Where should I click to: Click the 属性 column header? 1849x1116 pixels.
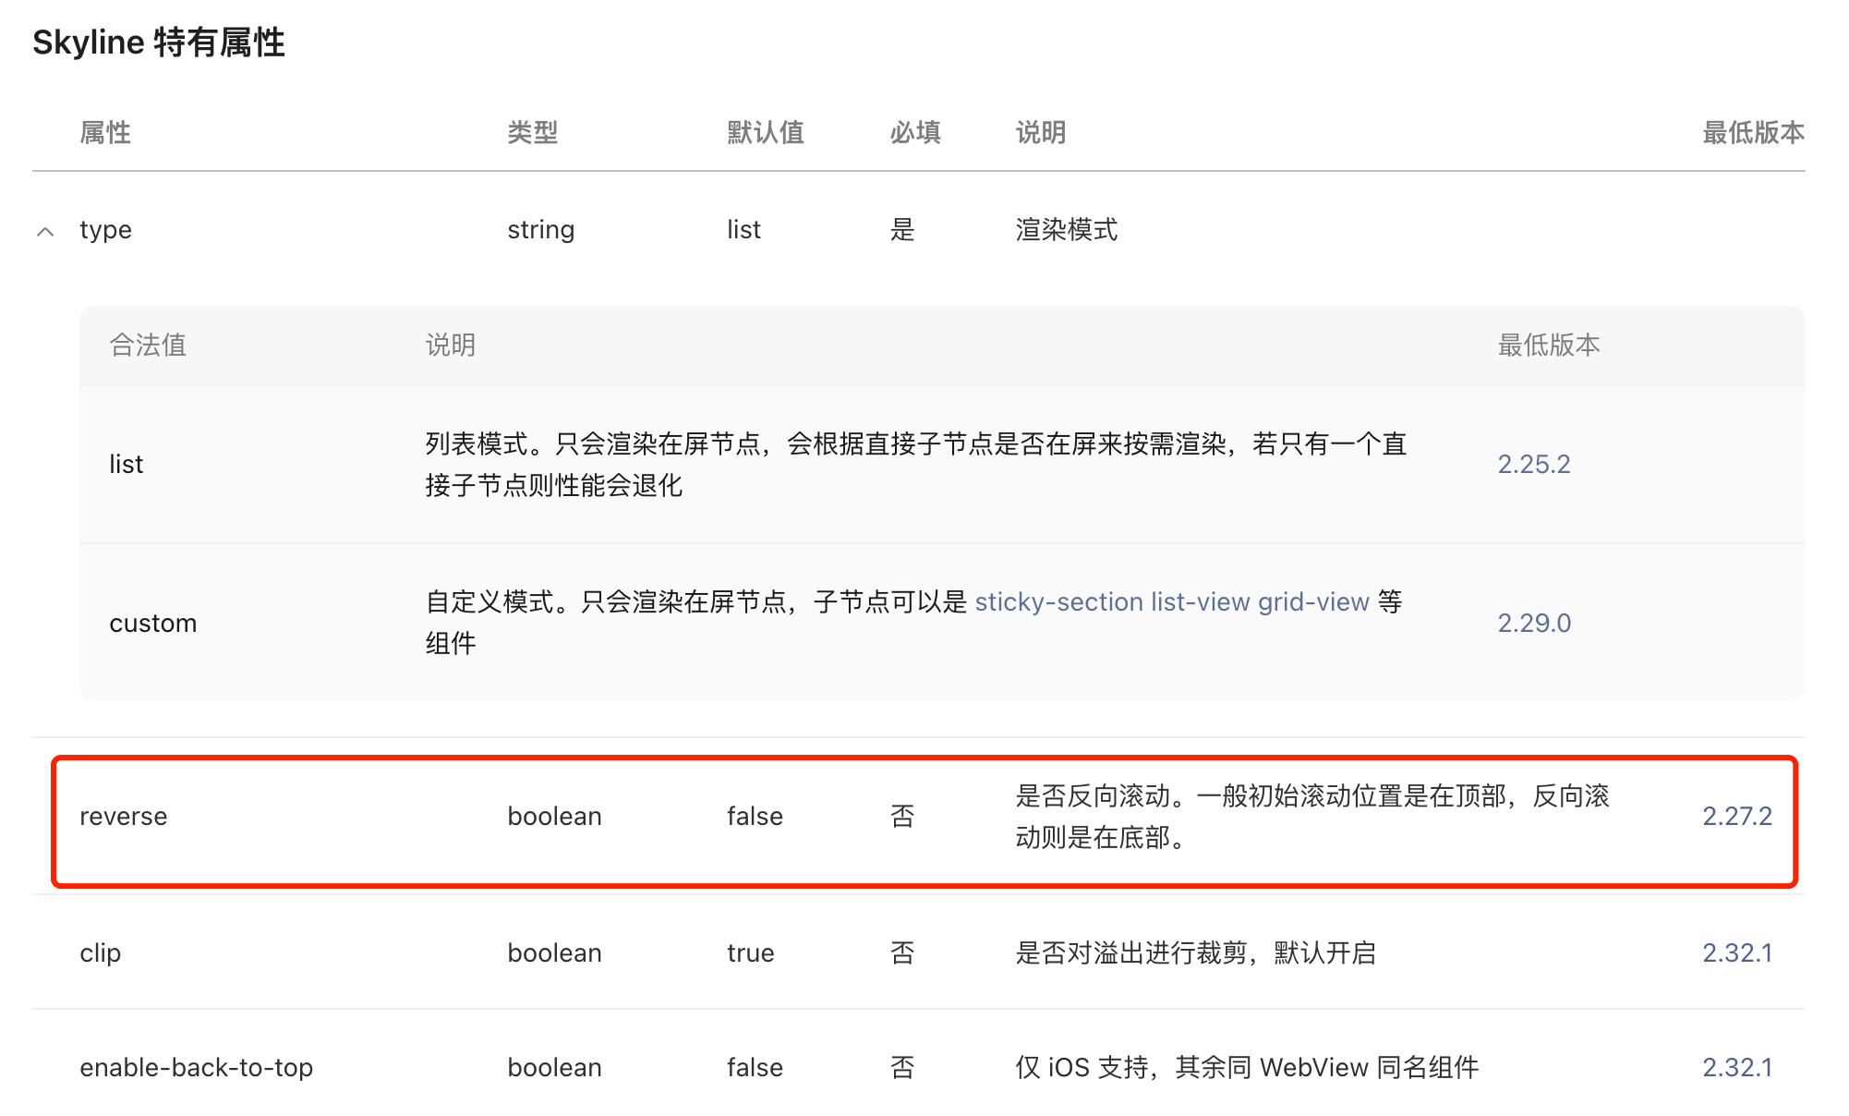[105, 132]
